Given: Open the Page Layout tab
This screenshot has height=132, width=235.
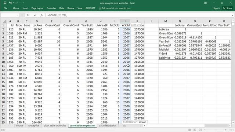Looking at the screenshot, I should point(37,8).
